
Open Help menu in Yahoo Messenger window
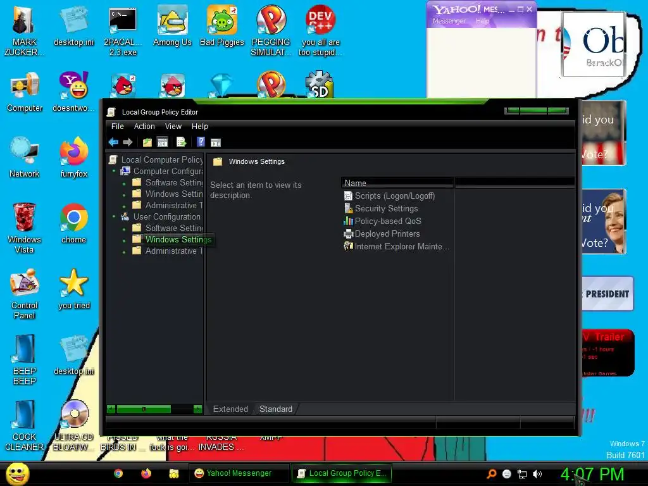[482, 21]
